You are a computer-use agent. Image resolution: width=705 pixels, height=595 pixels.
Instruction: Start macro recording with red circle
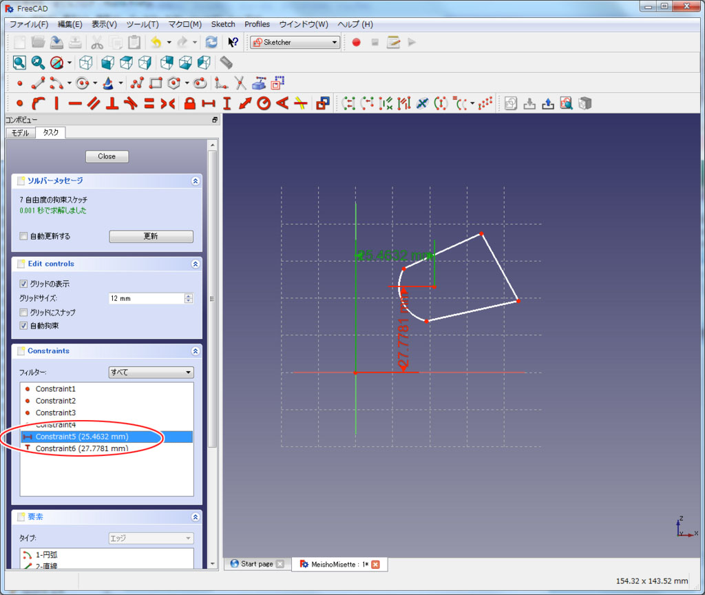(356, 42)
